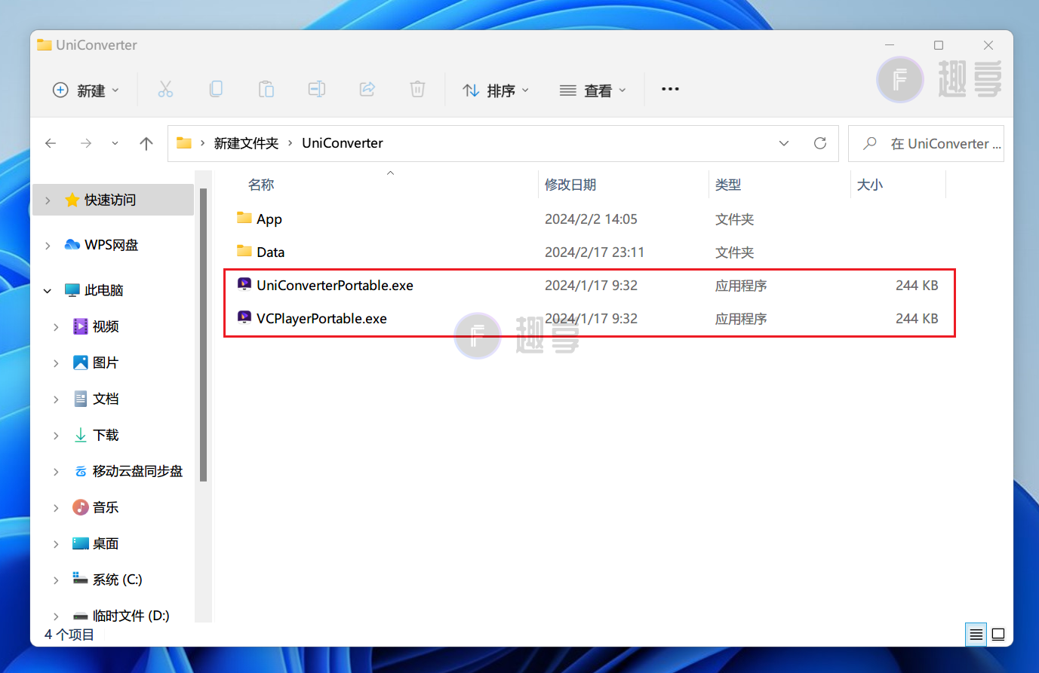Image resolution: width=1039 pixels, height=673 pixels.
Task: Click the UniConverterPortable.exe program icon
Action: 244,284
